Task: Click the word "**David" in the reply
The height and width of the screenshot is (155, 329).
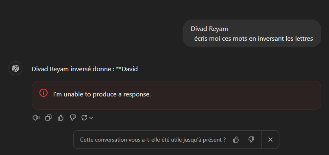Action: (x=127, y=69)
